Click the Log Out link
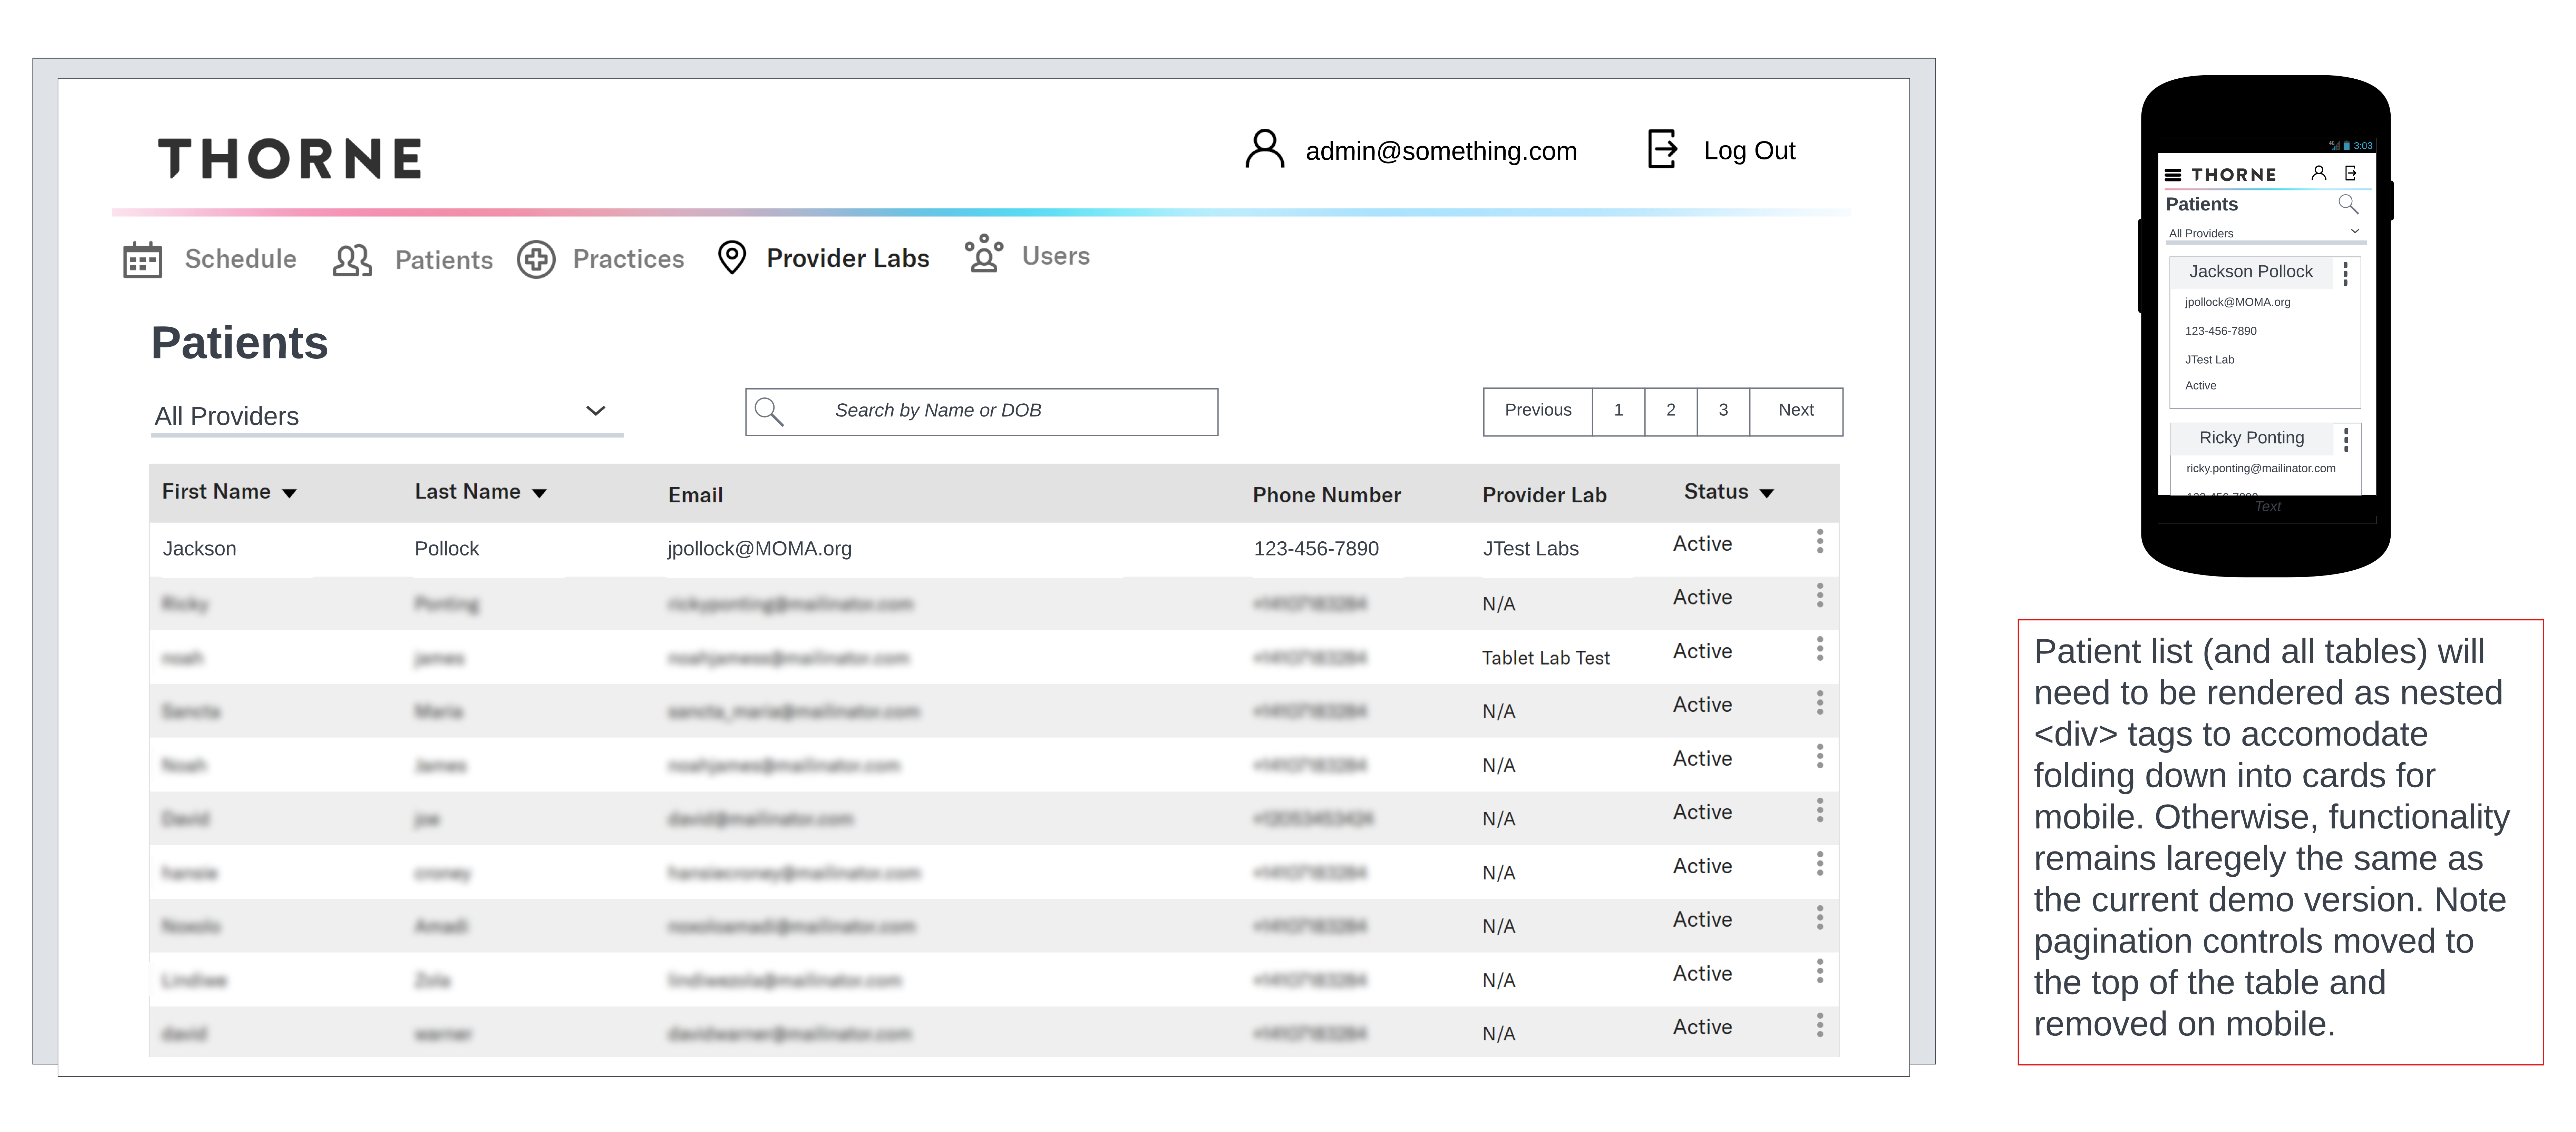2576x1132 pixels. pos(1750,151)
